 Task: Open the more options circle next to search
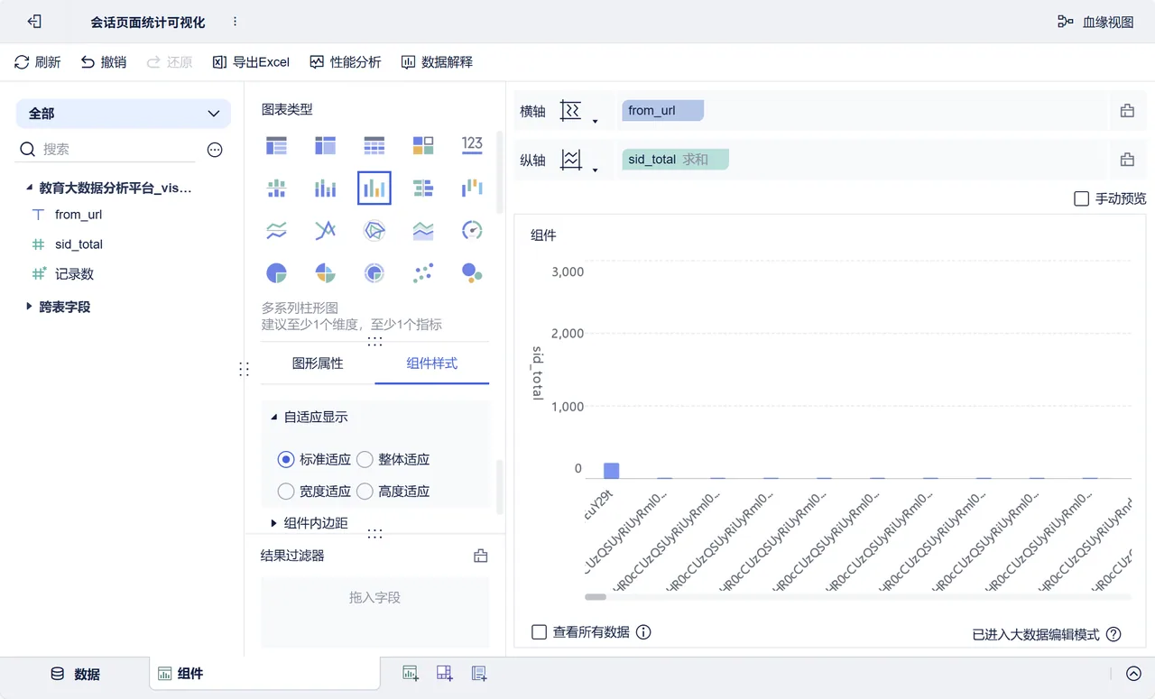click(x=215, y=150)
